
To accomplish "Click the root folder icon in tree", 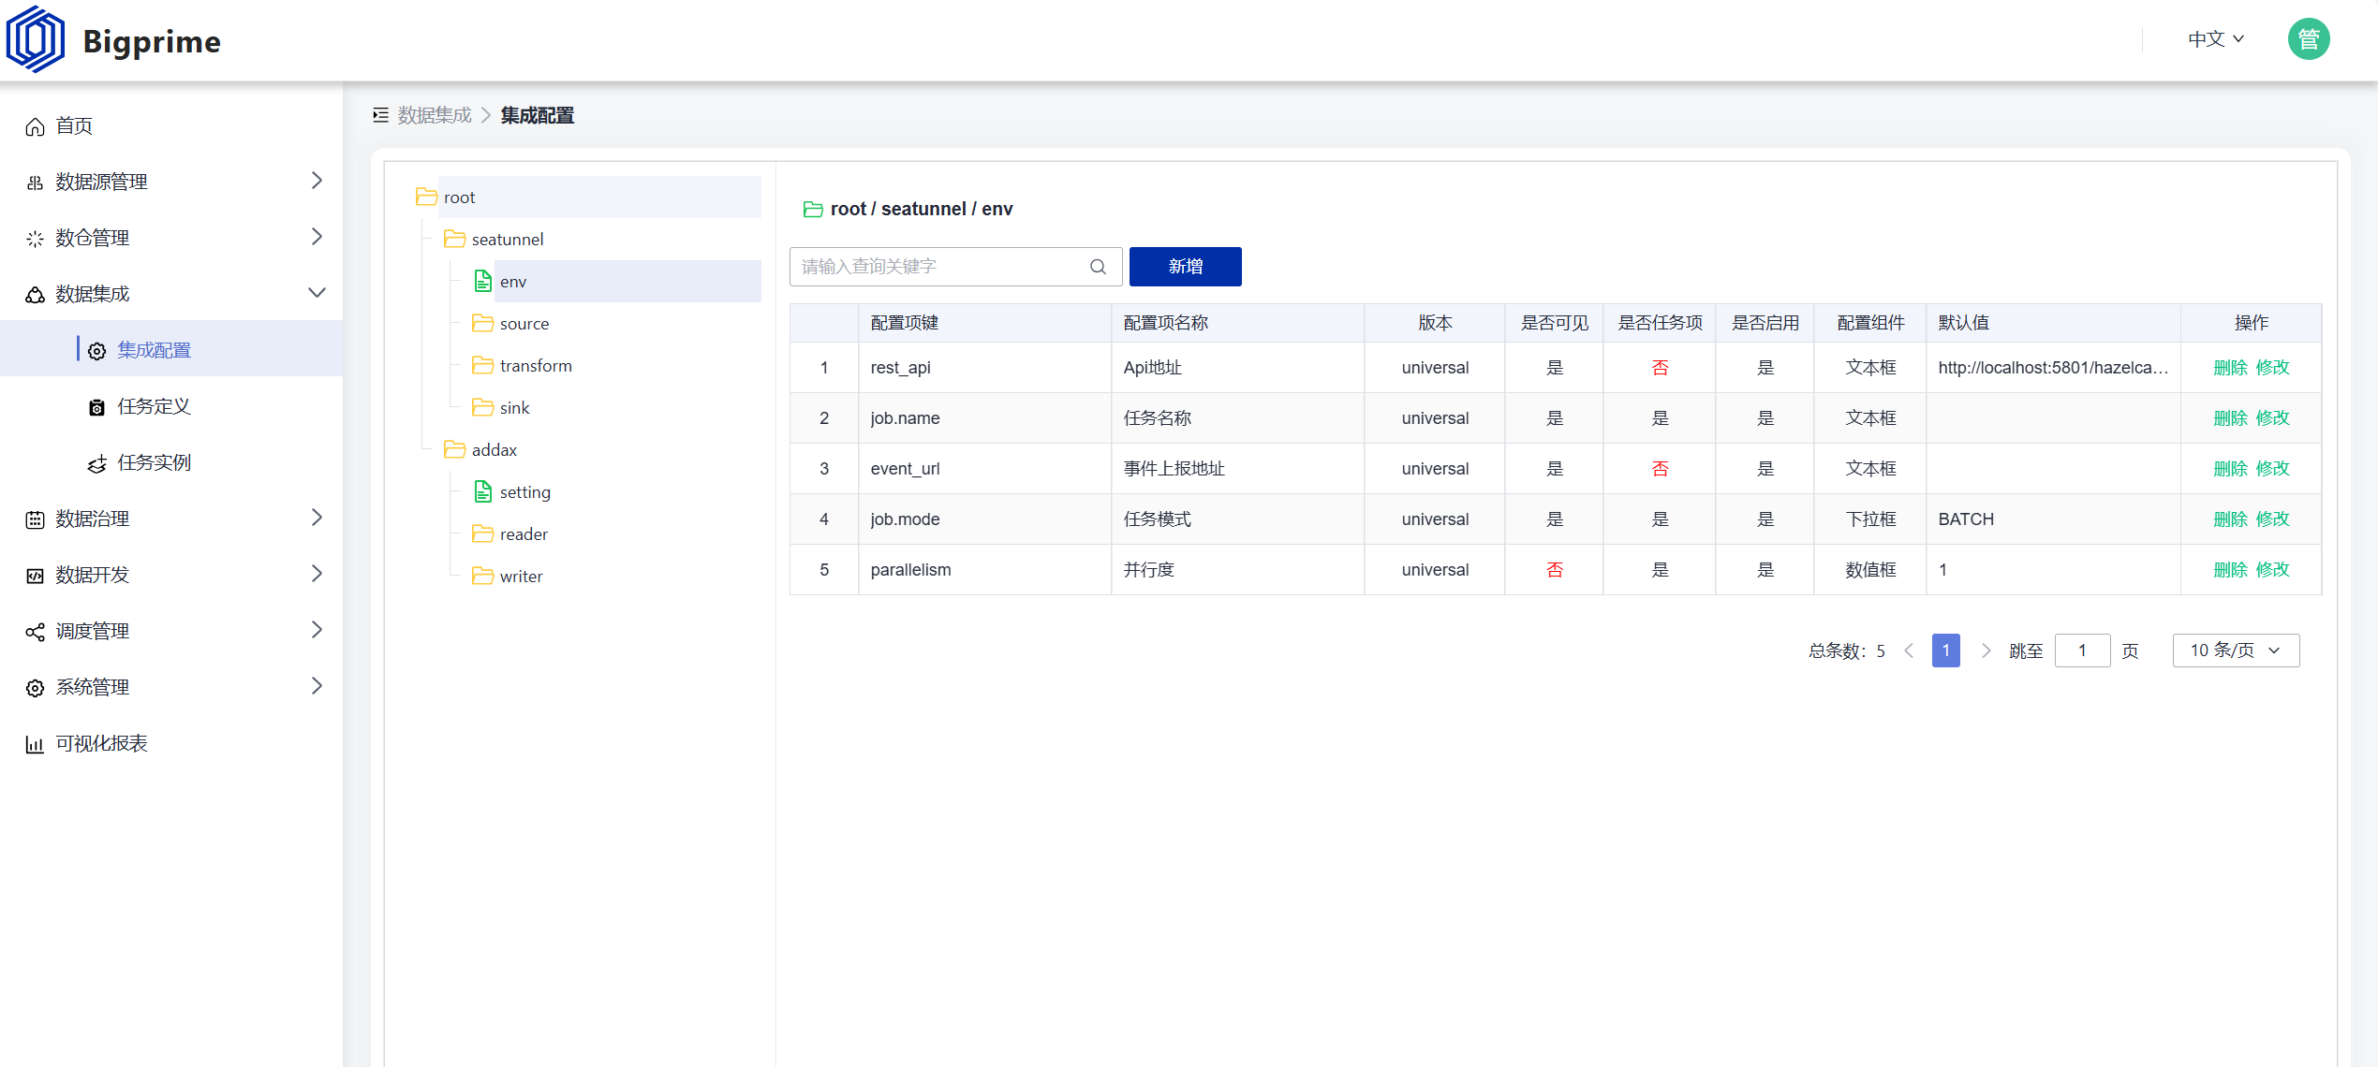I will coord(426,197).
